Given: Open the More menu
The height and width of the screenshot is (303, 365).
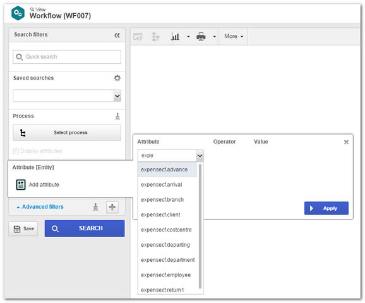Looking at the screenshot, I should [234, 37].
